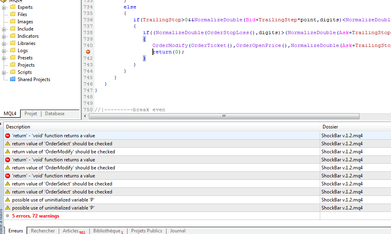The image size is (391, 234).
Task: Click the breakpoint marker on line 741
Action: point(88,52)
